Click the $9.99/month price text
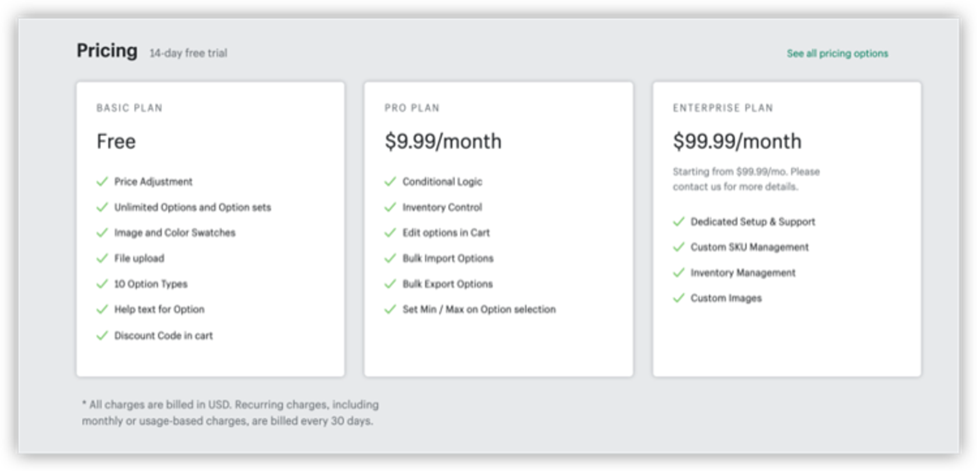This screenshot has height=471, width=977. click(443, 142)
